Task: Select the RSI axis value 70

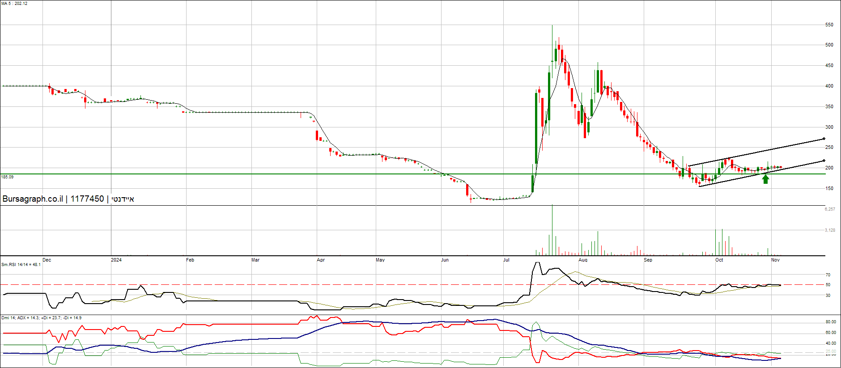Action: coord(828,275)
